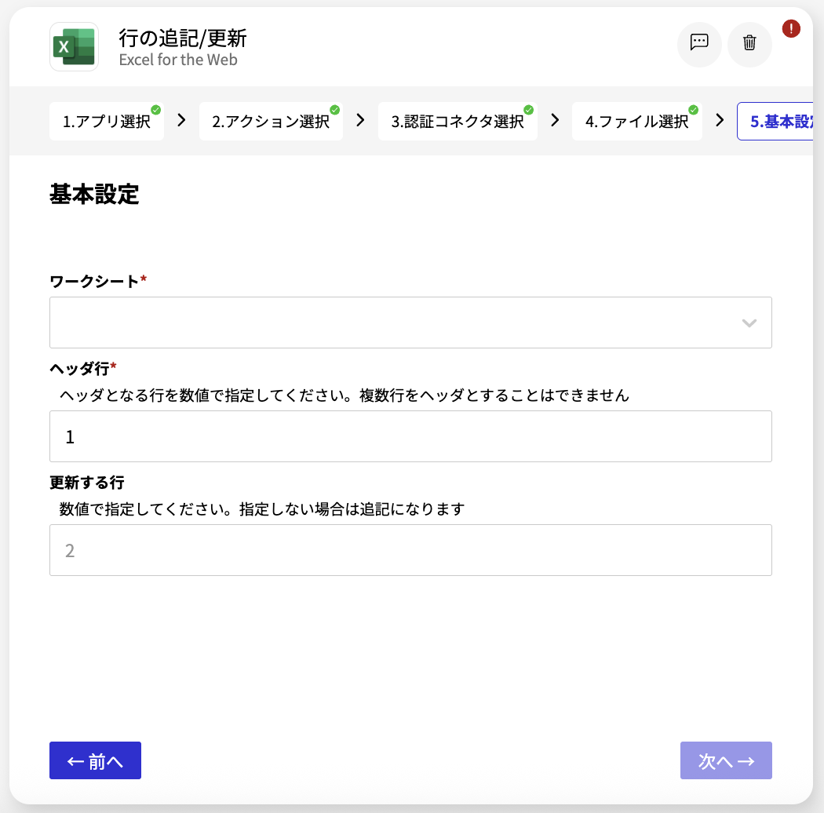This screenshot has height=813, width=824.
Task: Click the ヘッダ行 input field
Action: click(x=410, y=436)
